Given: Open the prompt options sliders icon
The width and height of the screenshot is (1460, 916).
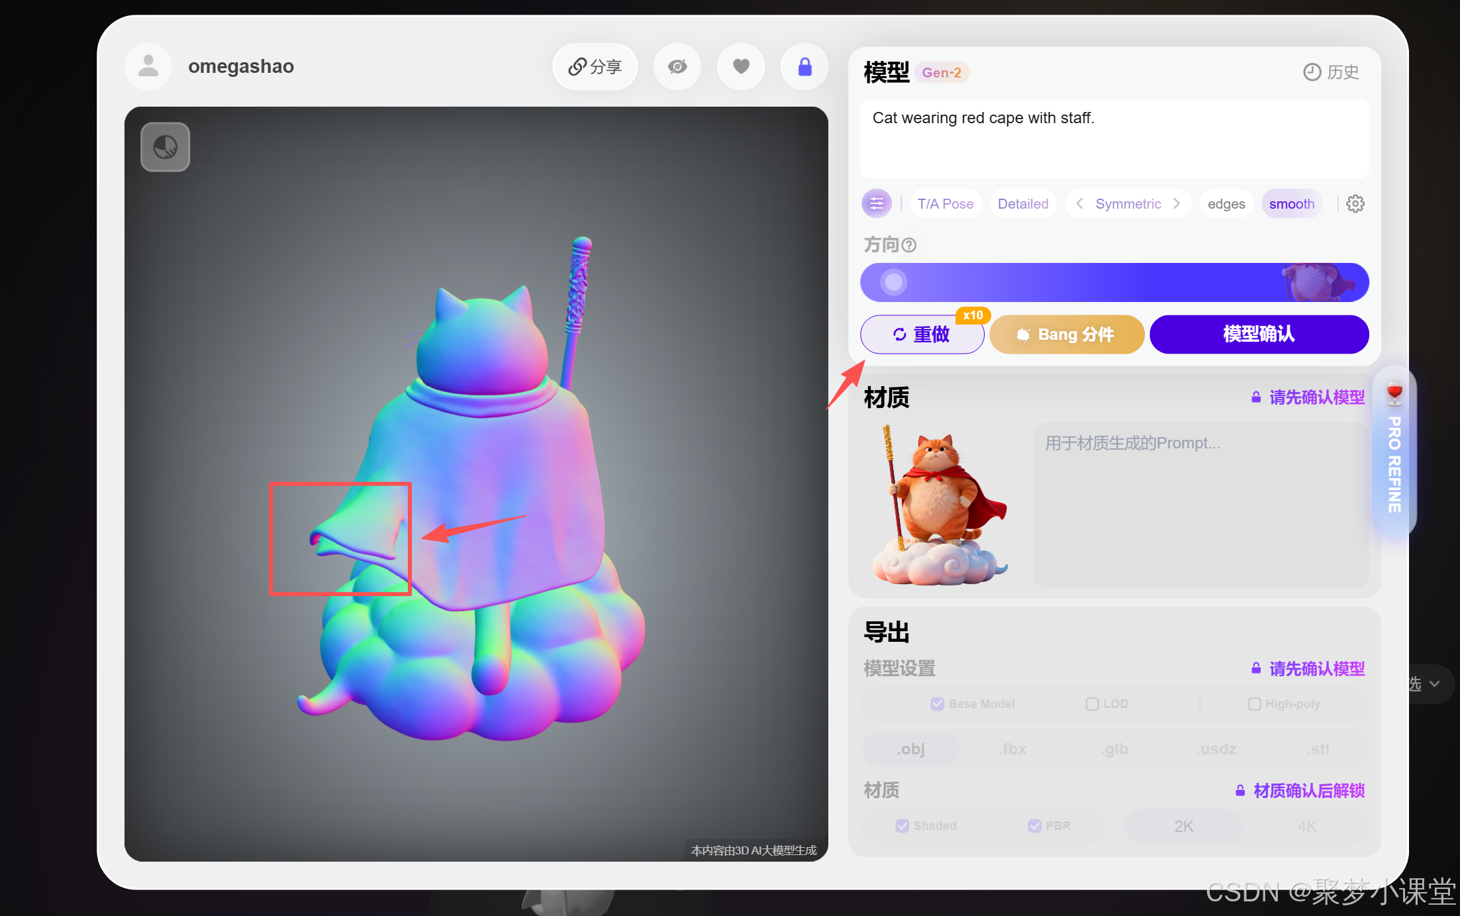Looking at the screenshot, I should tap(877, 203).
